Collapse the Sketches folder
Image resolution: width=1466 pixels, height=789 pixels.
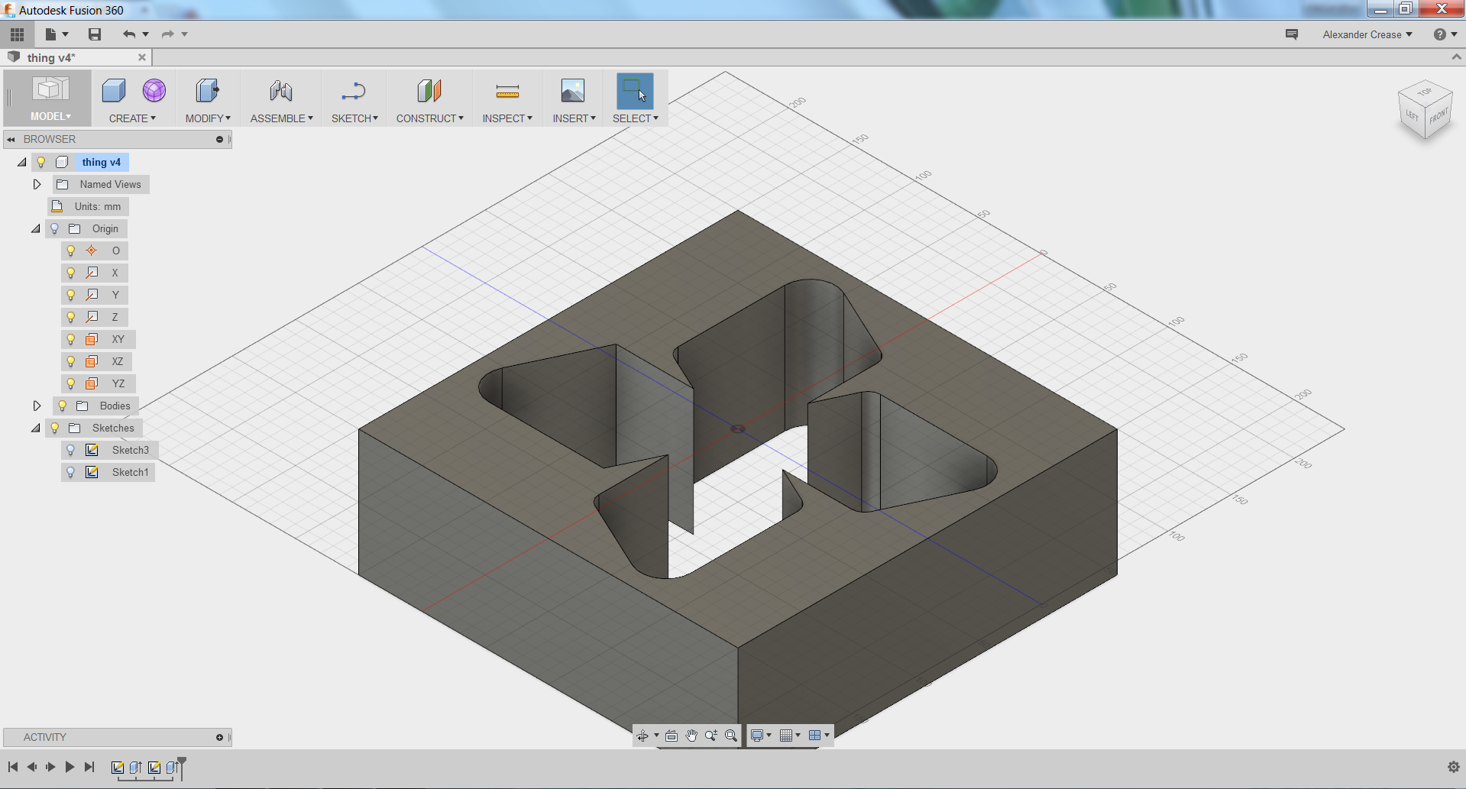coord(34,428)
